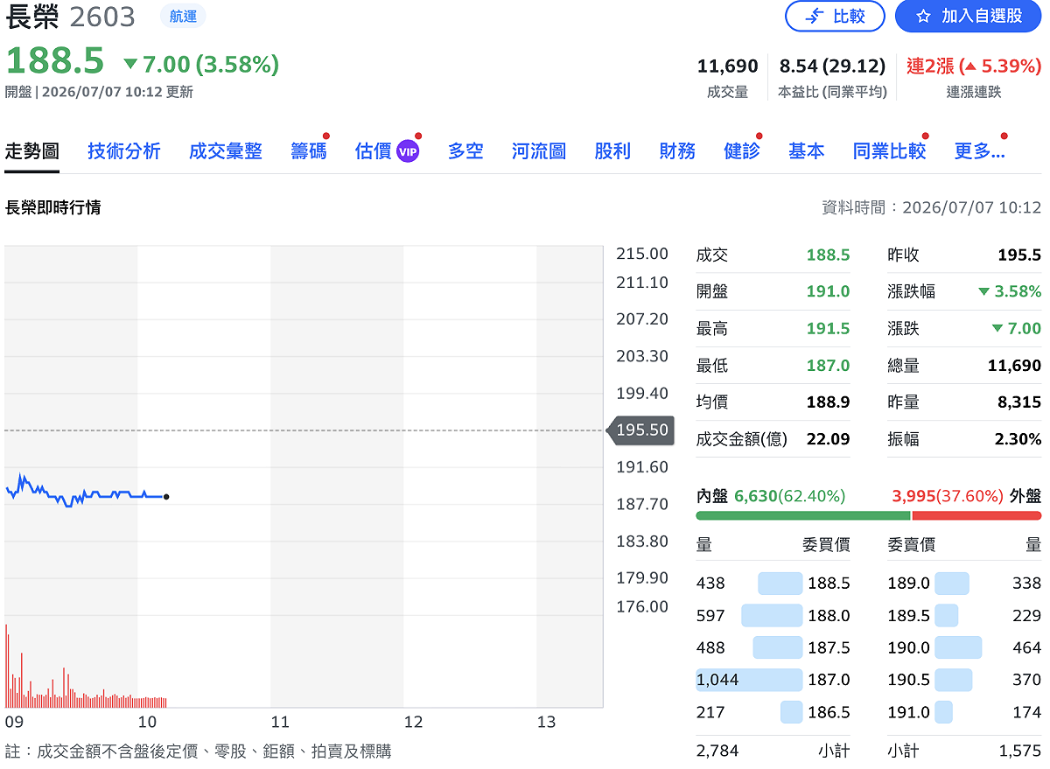Click the 連2漲 streak indicator
This screenshot has height=769, width=1050.
click(x=974, y=66)
